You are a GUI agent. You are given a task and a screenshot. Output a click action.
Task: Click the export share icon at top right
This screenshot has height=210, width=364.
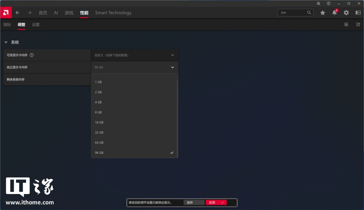pos(358,25)
